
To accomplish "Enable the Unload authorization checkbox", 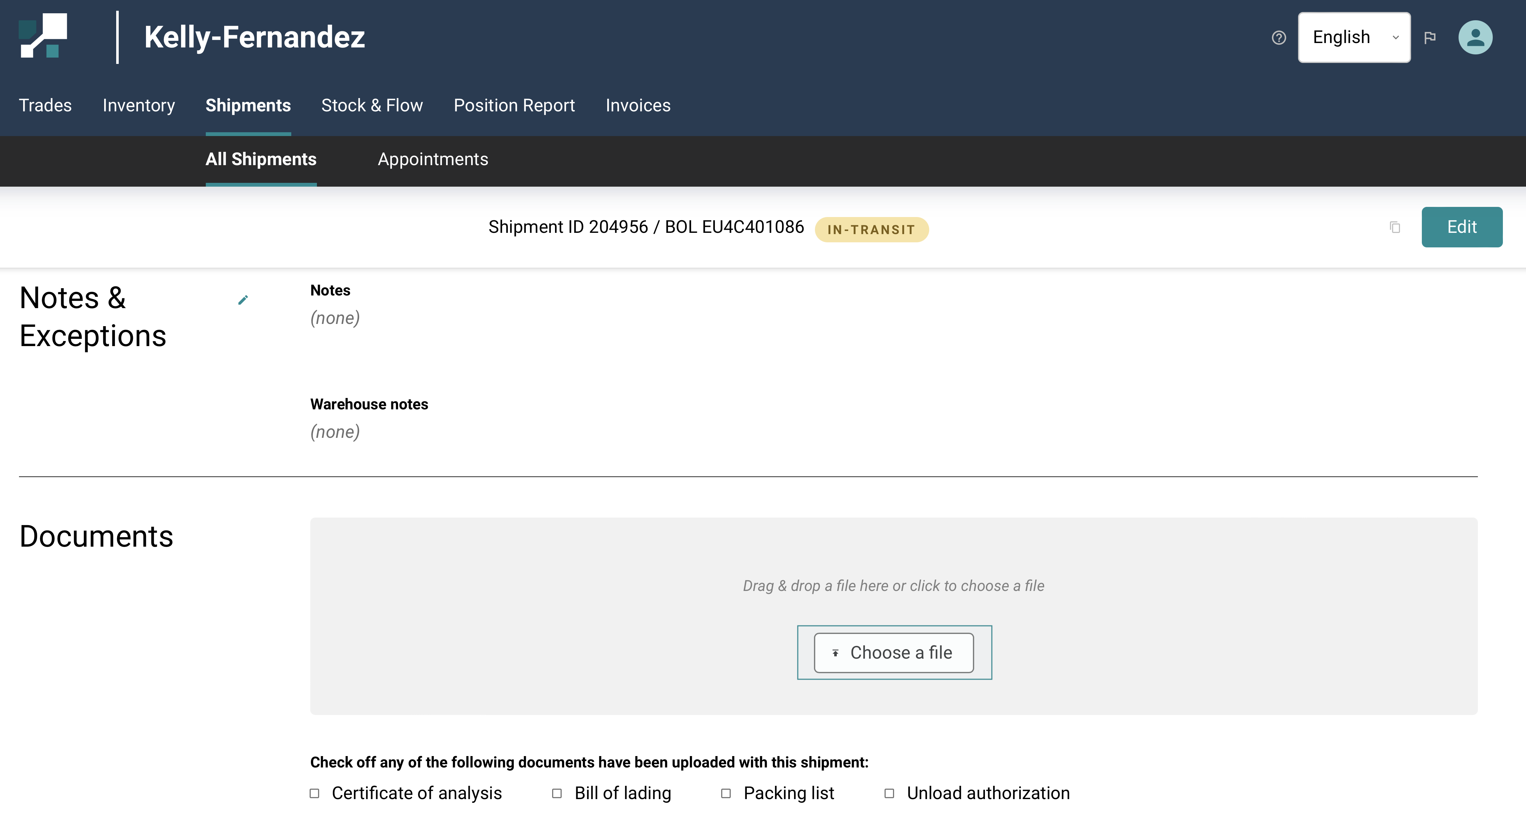I will [x=889, y=793].
